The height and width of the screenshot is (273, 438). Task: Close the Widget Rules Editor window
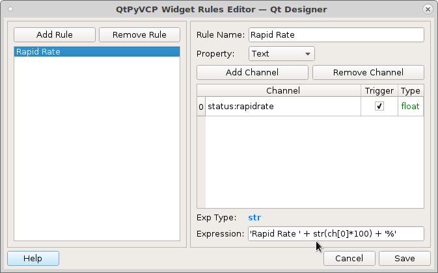428,10
